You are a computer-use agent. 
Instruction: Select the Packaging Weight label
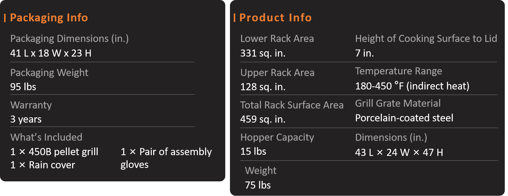pyautogui.click(x=49, y=73)
